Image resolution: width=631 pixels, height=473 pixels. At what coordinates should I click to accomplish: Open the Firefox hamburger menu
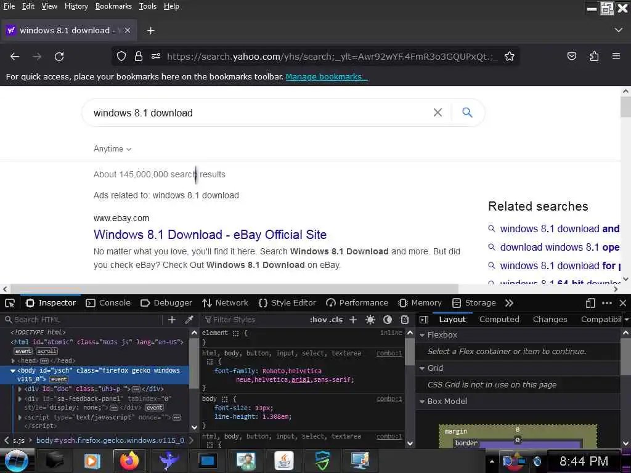616,56
